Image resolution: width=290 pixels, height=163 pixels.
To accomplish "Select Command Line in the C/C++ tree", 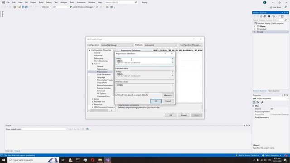I will coord(103,96).
